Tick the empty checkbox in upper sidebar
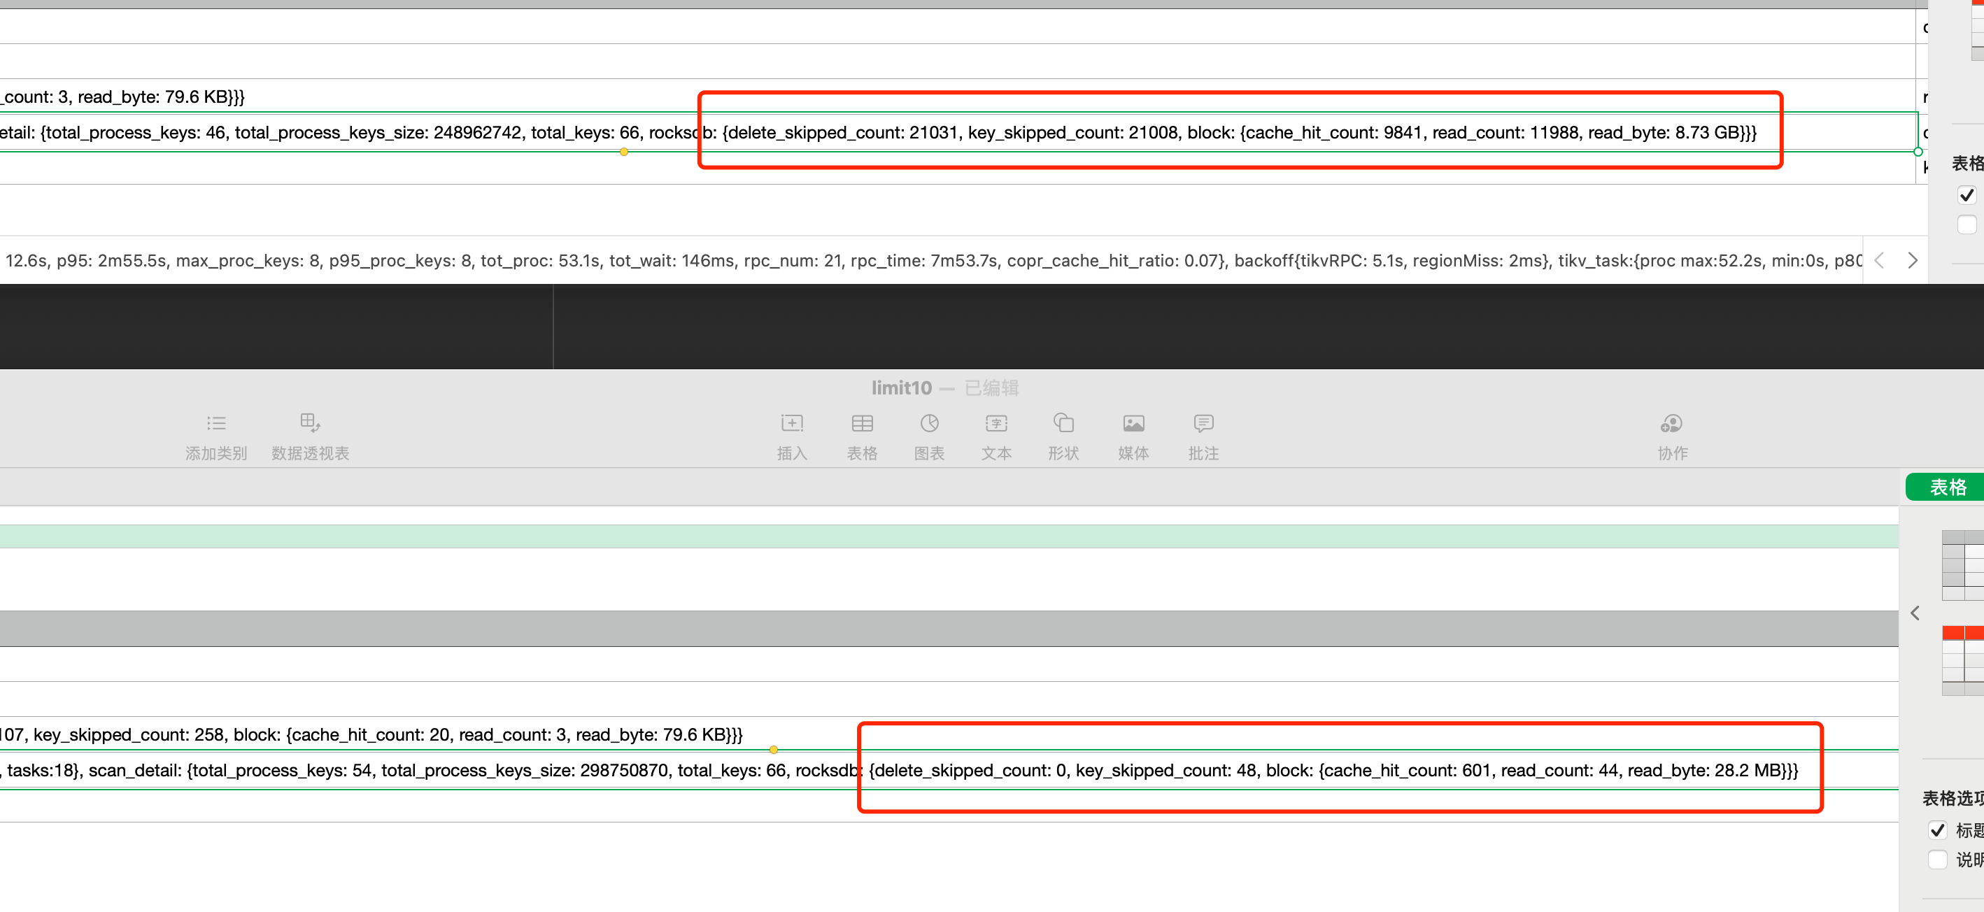This screenshot has width=1984, height=912. tap(1967, 225)
